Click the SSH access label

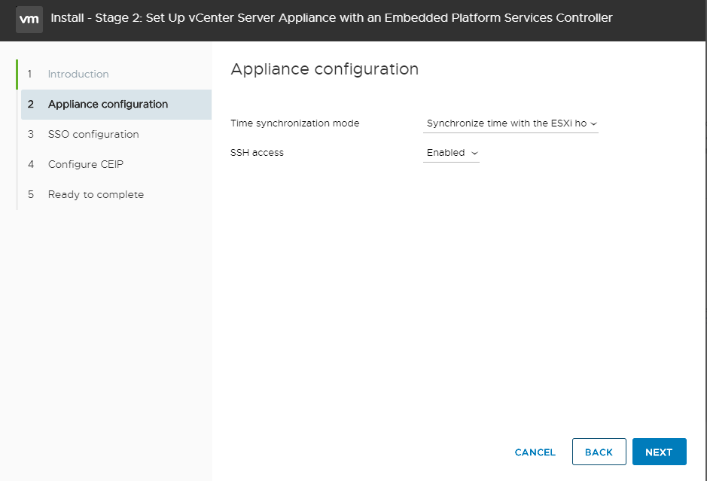[257, 153]
